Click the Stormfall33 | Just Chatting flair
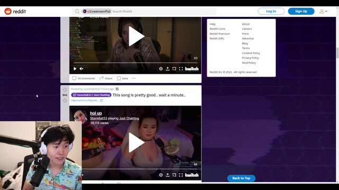339x190 pixels. tap(91, 95)
